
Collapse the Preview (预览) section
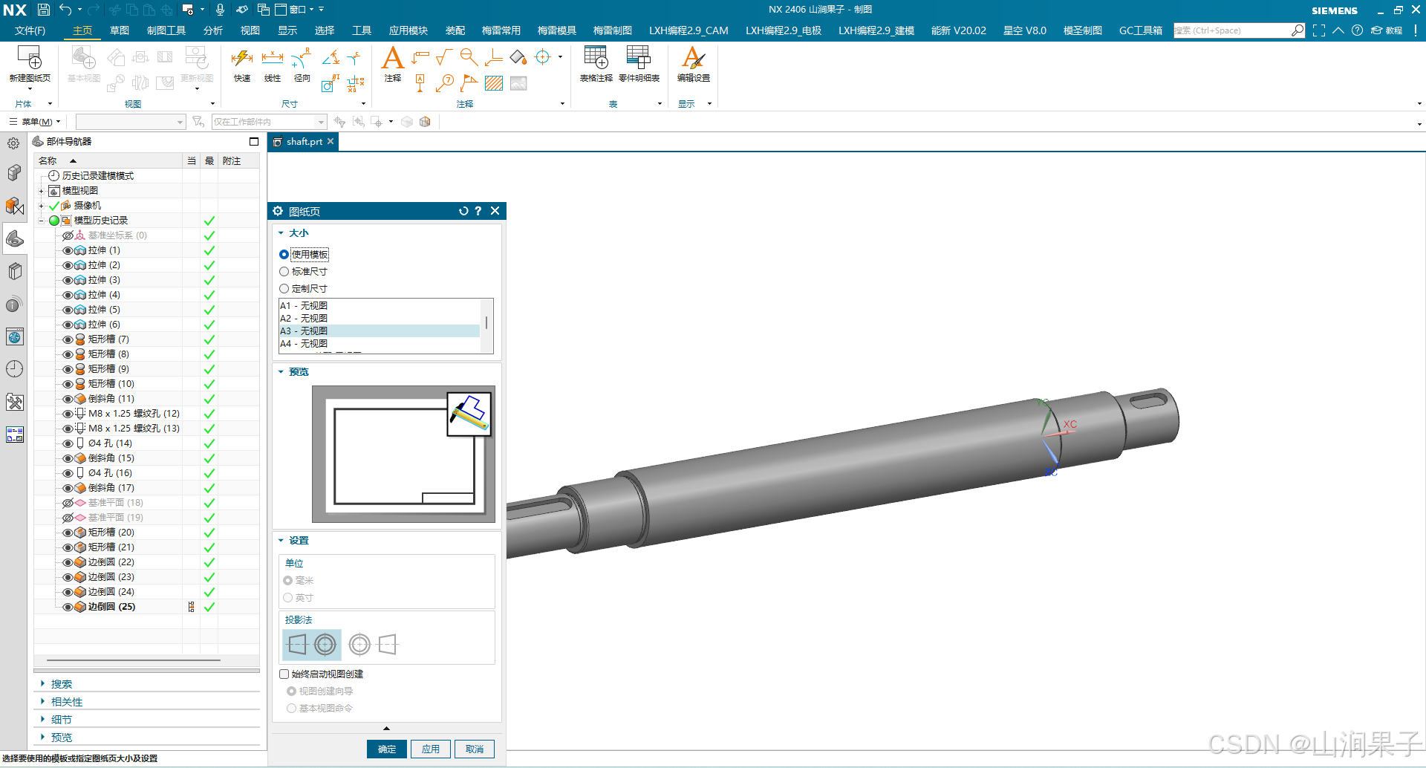tap(281, 372)
